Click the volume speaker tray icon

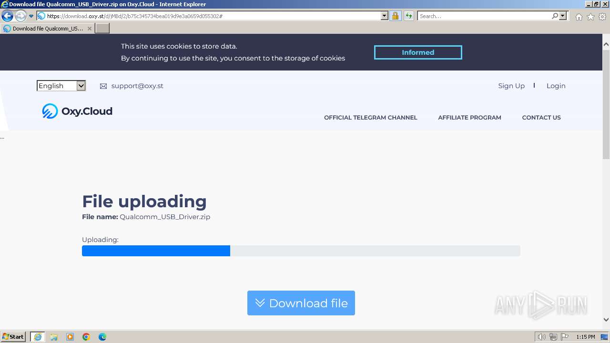click(541, 337)
